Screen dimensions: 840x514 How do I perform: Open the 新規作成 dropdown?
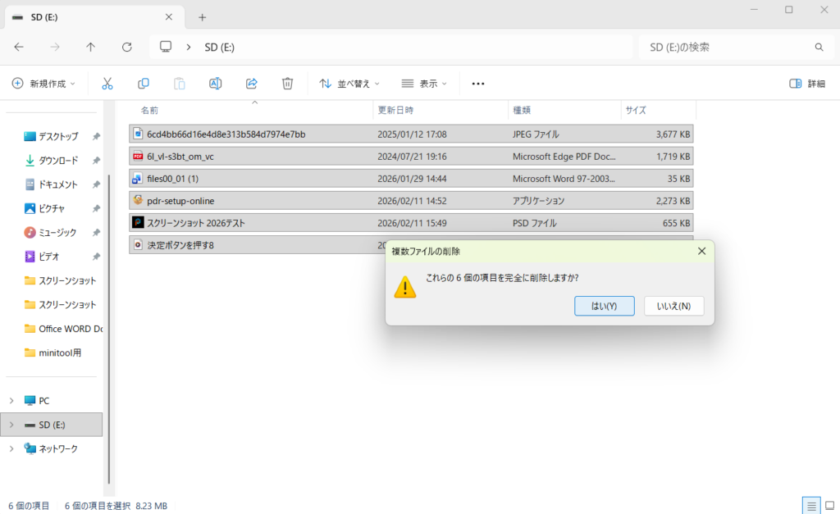tap(43, 84)
